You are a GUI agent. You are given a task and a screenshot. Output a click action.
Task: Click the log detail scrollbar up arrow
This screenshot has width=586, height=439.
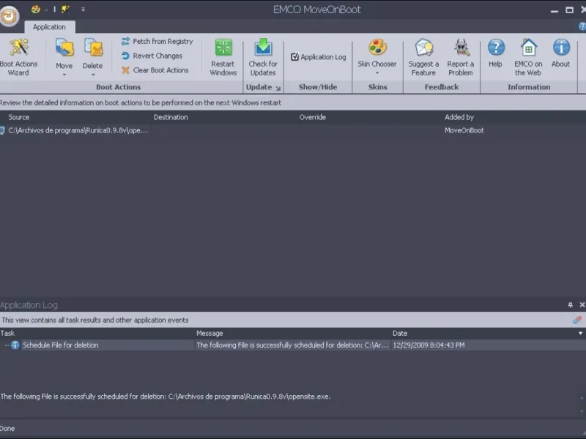pos(582,397)
